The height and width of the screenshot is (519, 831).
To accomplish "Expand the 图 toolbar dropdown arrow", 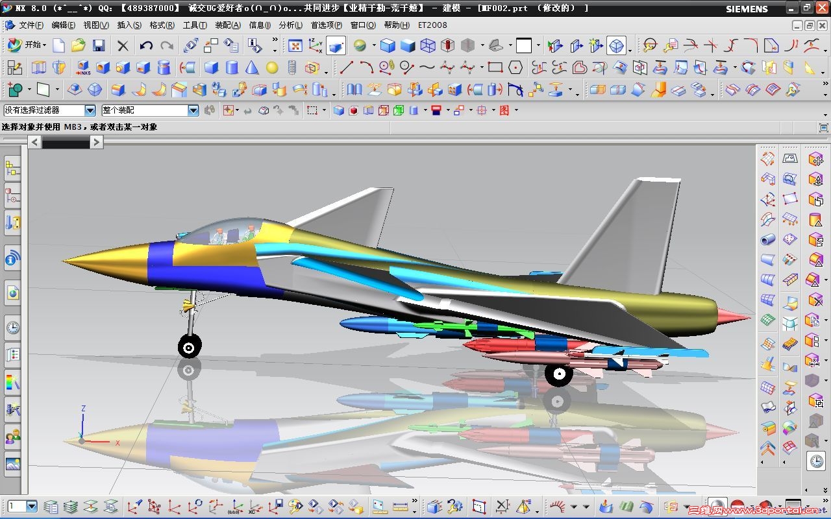I will pos(516,110).
